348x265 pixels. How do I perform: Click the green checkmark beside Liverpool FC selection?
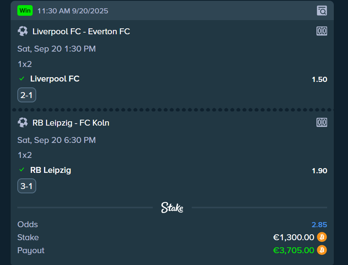coord(22,79)
